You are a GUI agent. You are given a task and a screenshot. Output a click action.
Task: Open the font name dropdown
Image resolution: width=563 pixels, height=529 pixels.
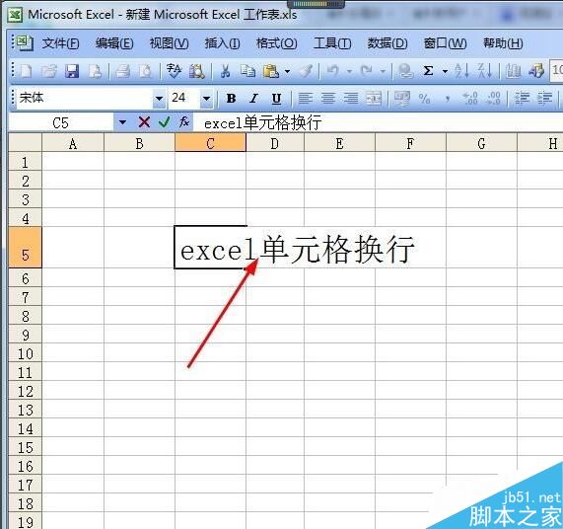159,98
